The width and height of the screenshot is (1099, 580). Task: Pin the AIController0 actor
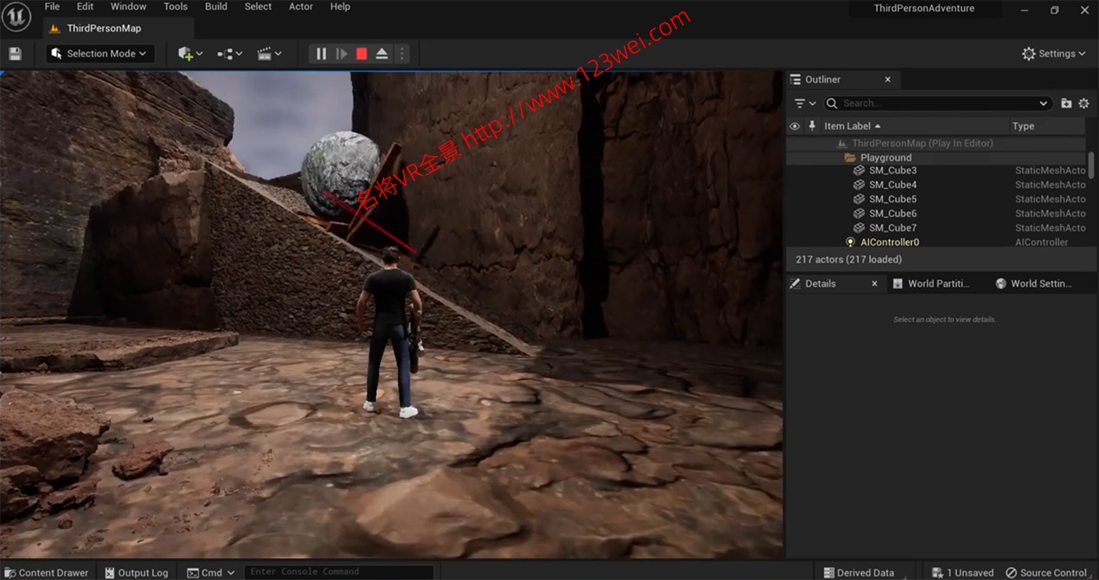click(x=812, y=242)
